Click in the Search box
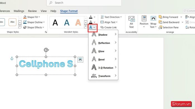This screenshot has width=195, height=109. tap(84, 3)
